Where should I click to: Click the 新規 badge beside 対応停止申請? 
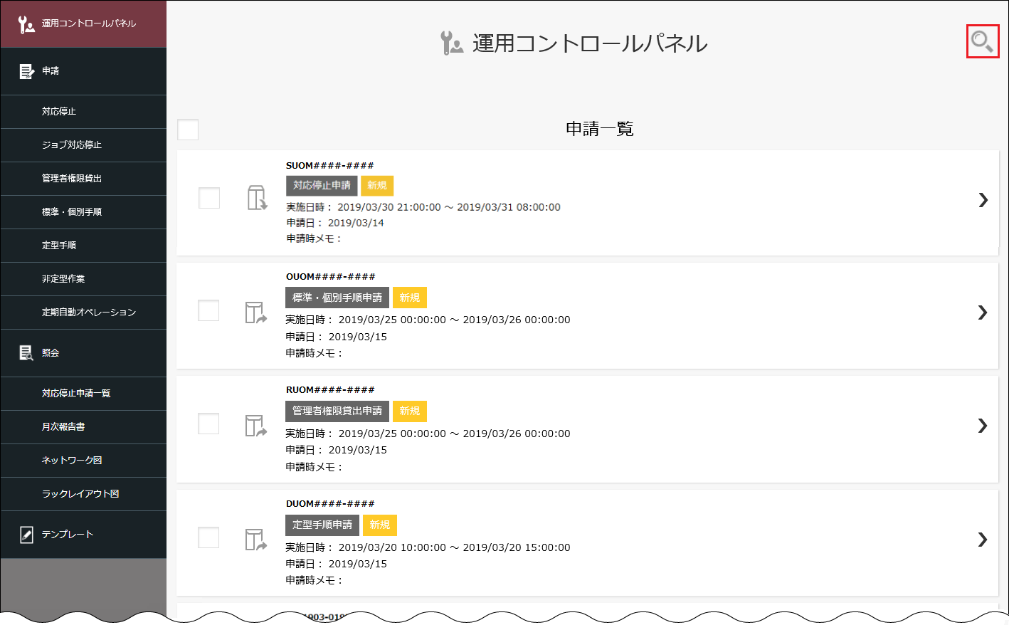[377, 185]
